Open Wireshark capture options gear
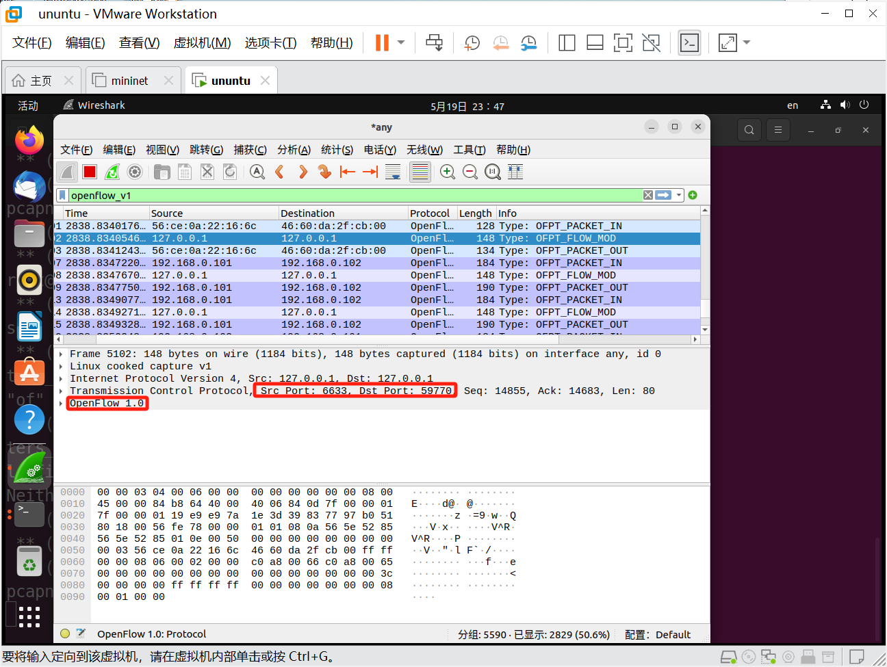This screenshot has width=887, height=667. [135, 172]
